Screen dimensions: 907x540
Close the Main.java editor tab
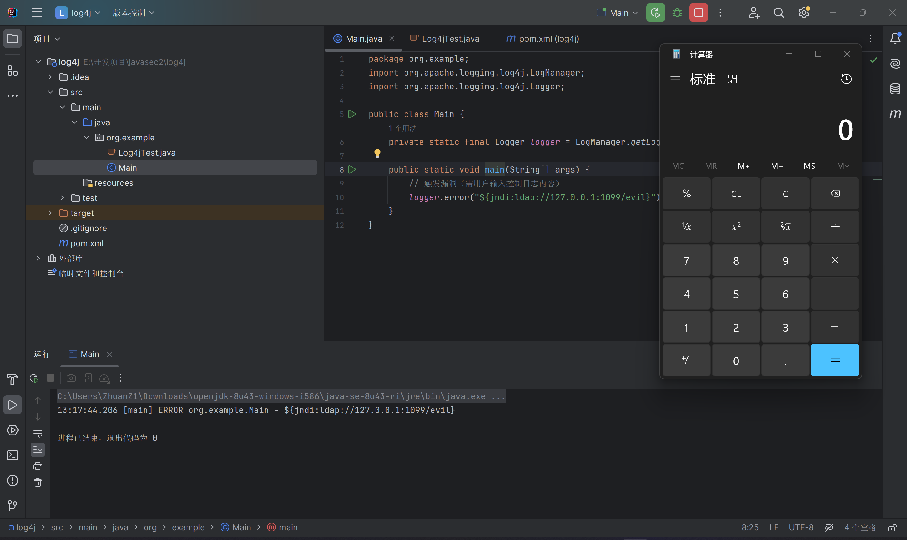pos(392,38)
